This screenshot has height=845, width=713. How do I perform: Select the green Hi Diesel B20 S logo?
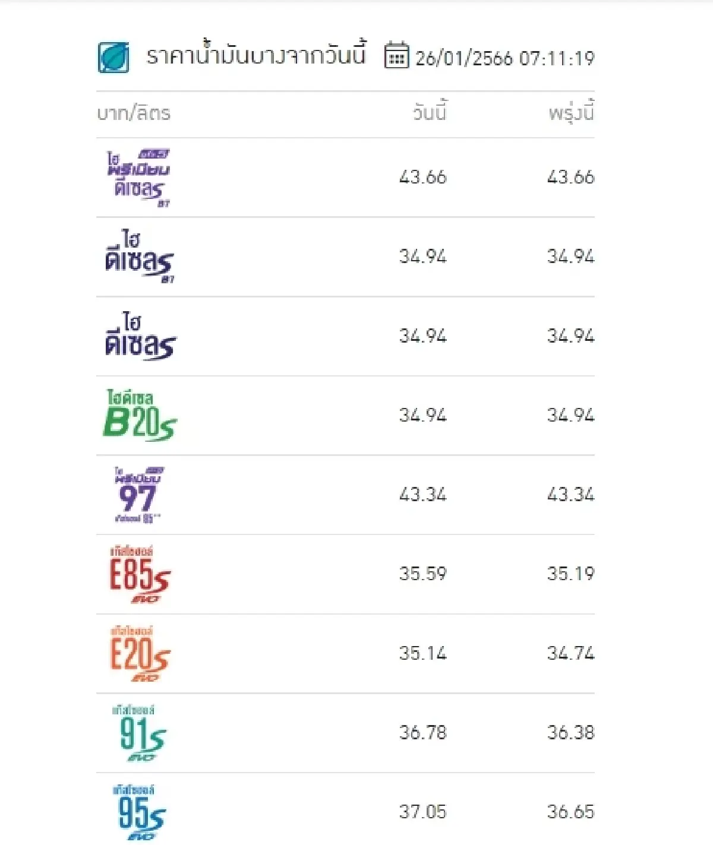coord(140,416)
